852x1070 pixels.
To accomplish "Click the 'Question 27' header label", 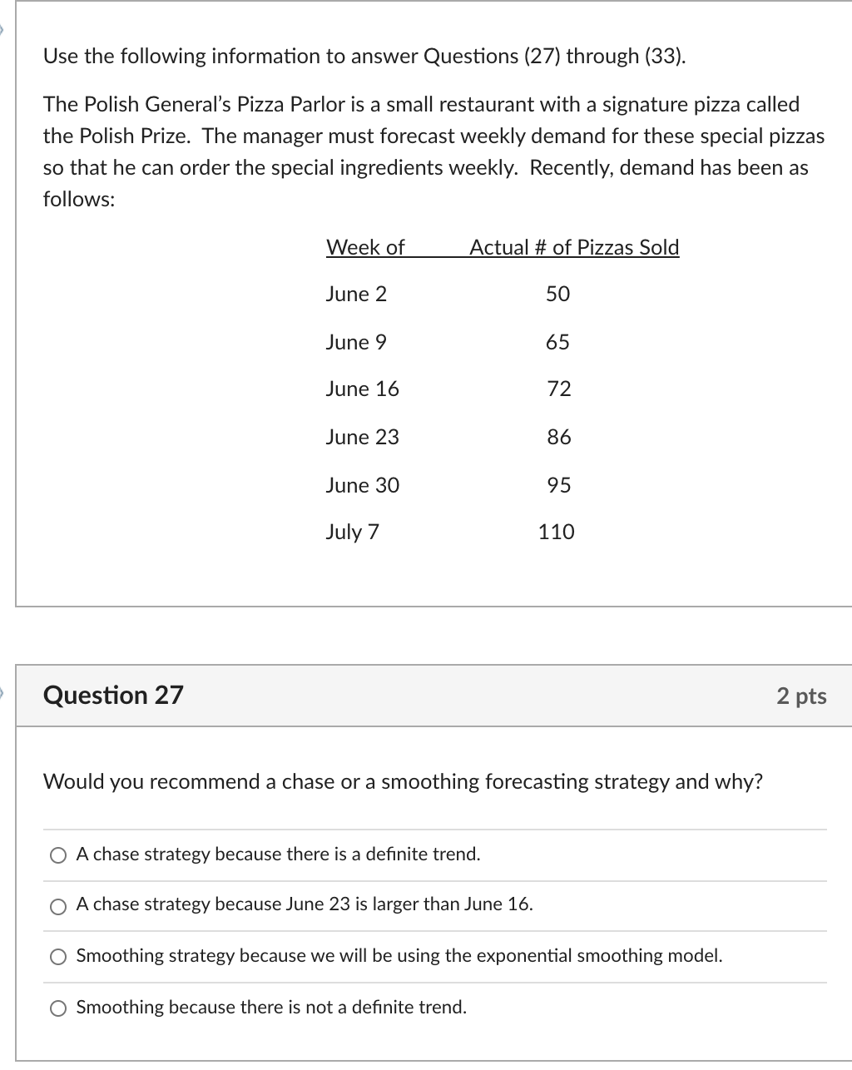I will click(x=113, y=695).
